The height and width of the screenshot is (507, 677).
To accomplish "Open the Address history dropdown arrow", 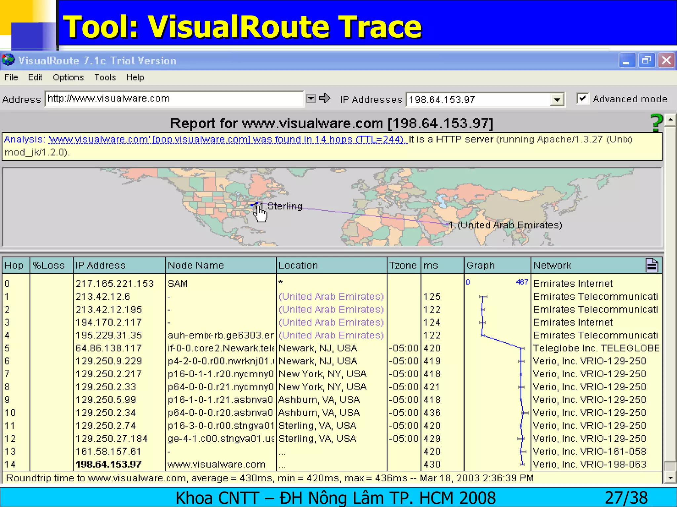I will tap(311, 98).
